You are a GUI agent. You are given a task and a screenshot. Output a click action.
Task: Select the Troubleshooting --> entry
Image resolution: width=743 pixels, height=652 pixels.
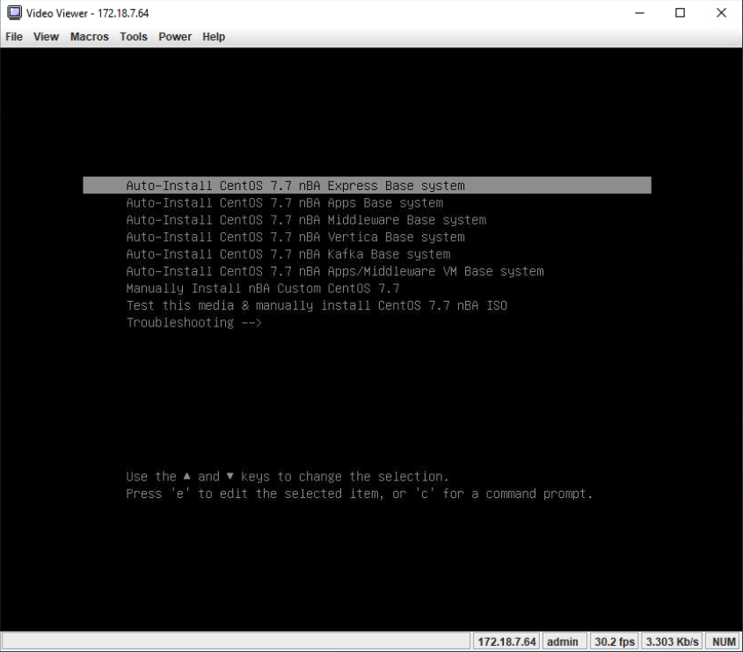click(x=193, y=322)
